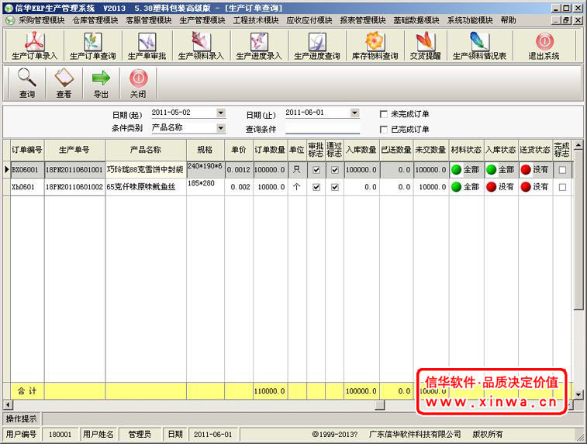Click the vertical scrollbar up arrow
Screen dimensions: 587x444
578,144
